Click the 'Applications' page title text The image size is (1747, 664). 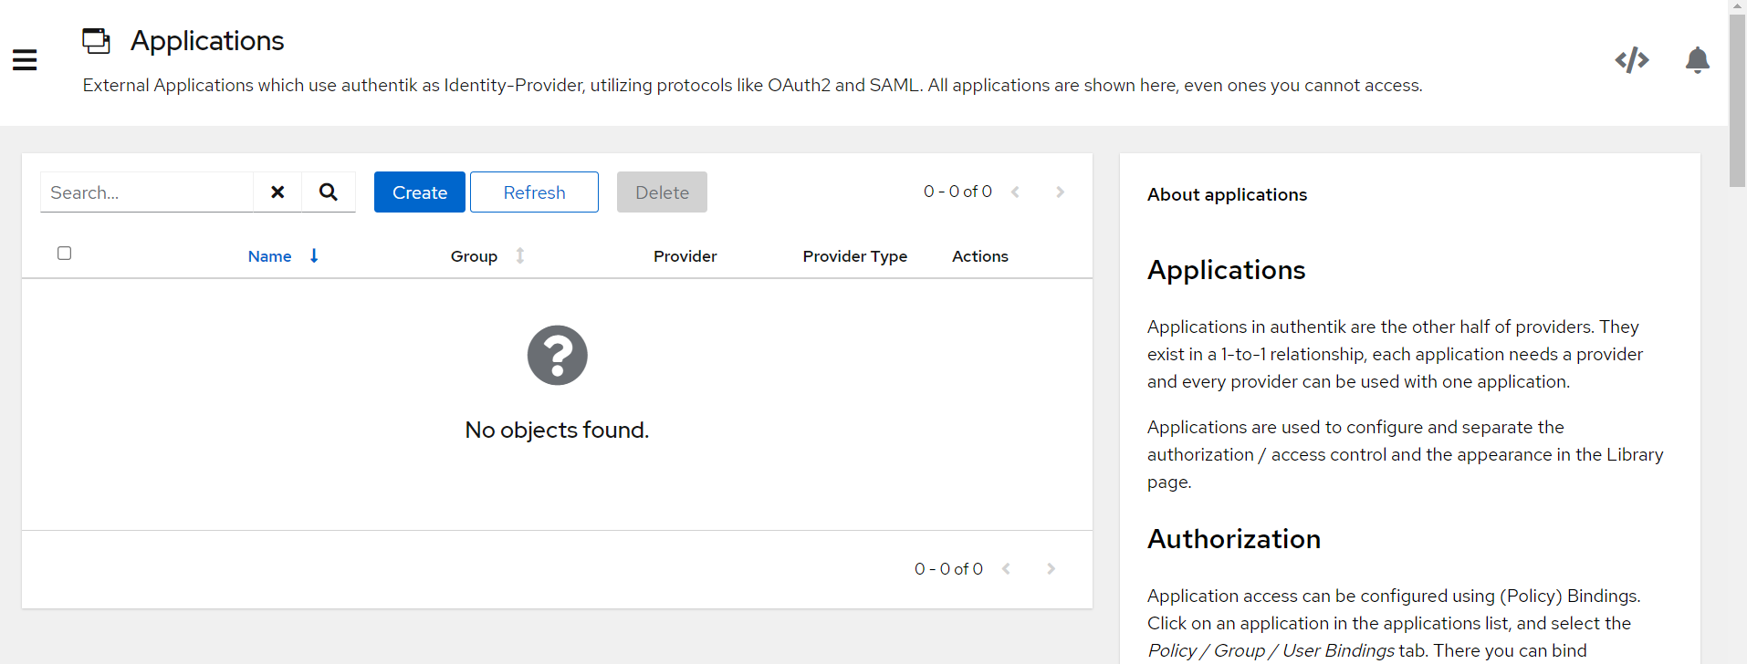point(207,41)
